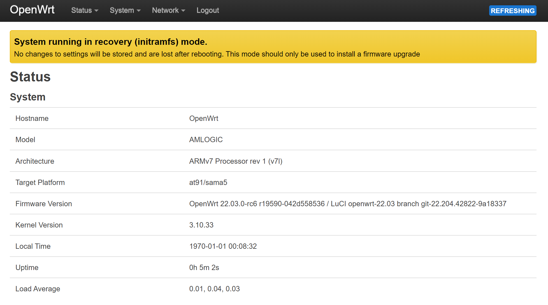
Task: Open the Network dropdown menu
Action: point(168,10)
